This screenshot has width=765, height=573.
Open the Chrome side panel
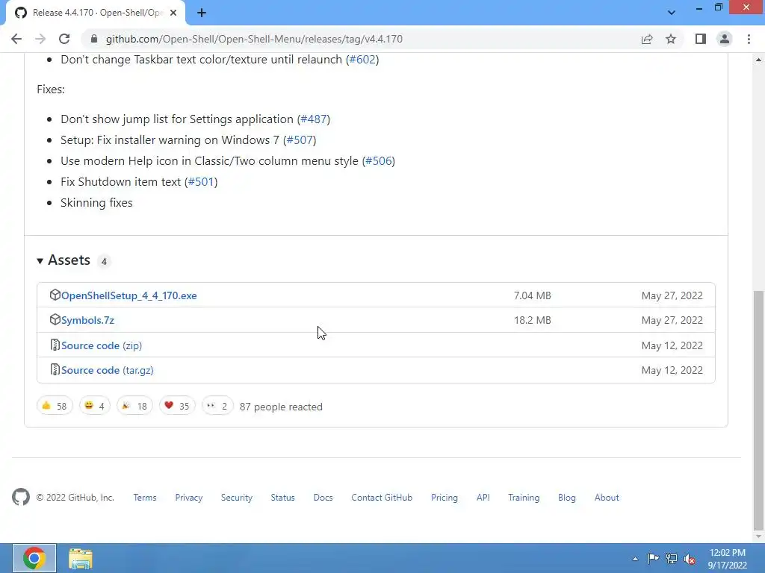(x=701, y=39)
